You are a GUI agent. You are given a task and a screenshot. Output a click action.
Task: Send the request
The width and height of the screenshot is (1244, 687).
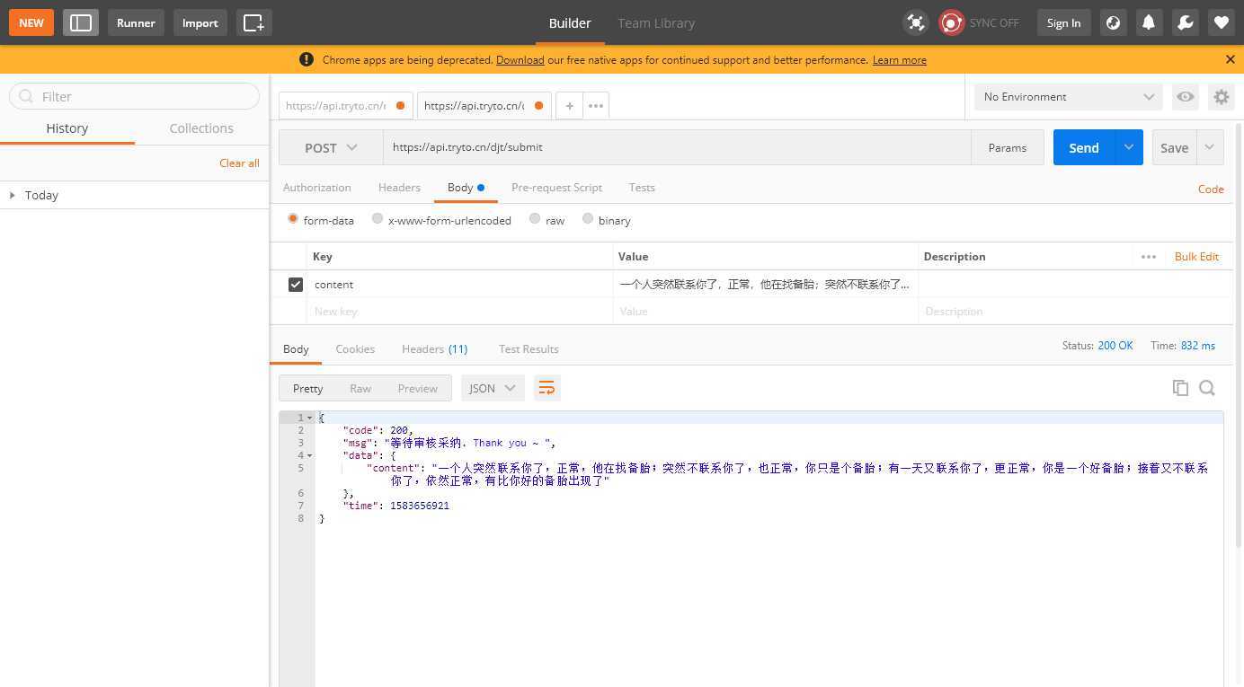click(1084, 147)
